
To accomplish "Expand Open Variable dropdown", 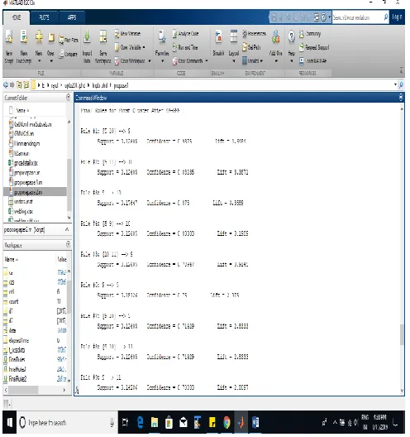I will coord(144,47).
